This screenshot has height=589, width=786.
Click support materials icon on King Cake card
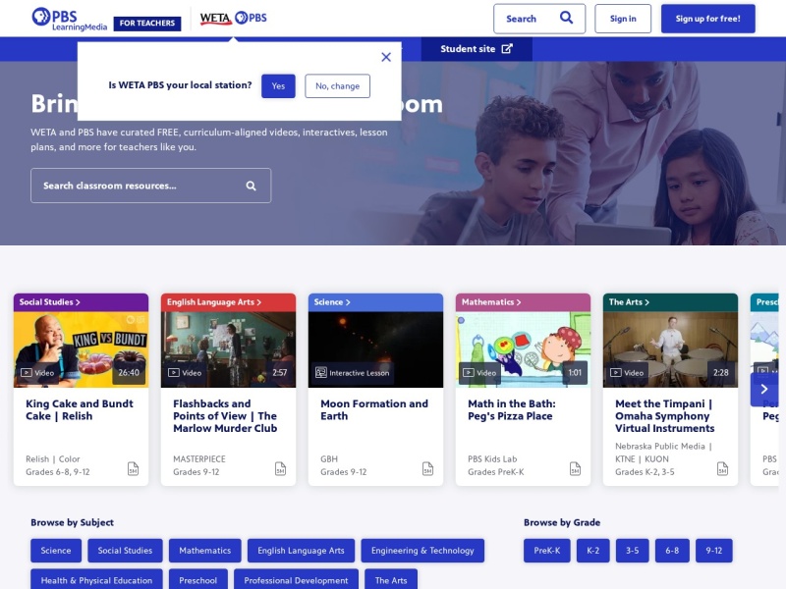click(x=133, y=469)
